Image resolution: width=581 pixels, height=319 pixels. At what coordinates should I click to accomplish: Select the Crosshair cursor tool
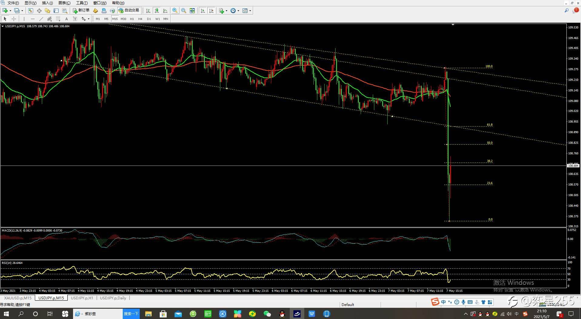coord(14,19)
